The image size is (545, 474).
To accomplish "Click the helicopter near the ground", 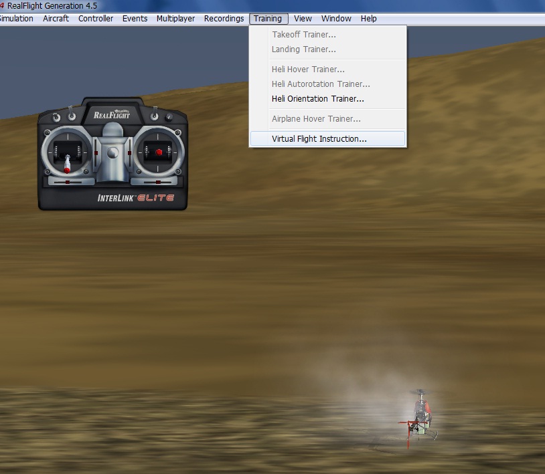I will [x=419, y=418].
